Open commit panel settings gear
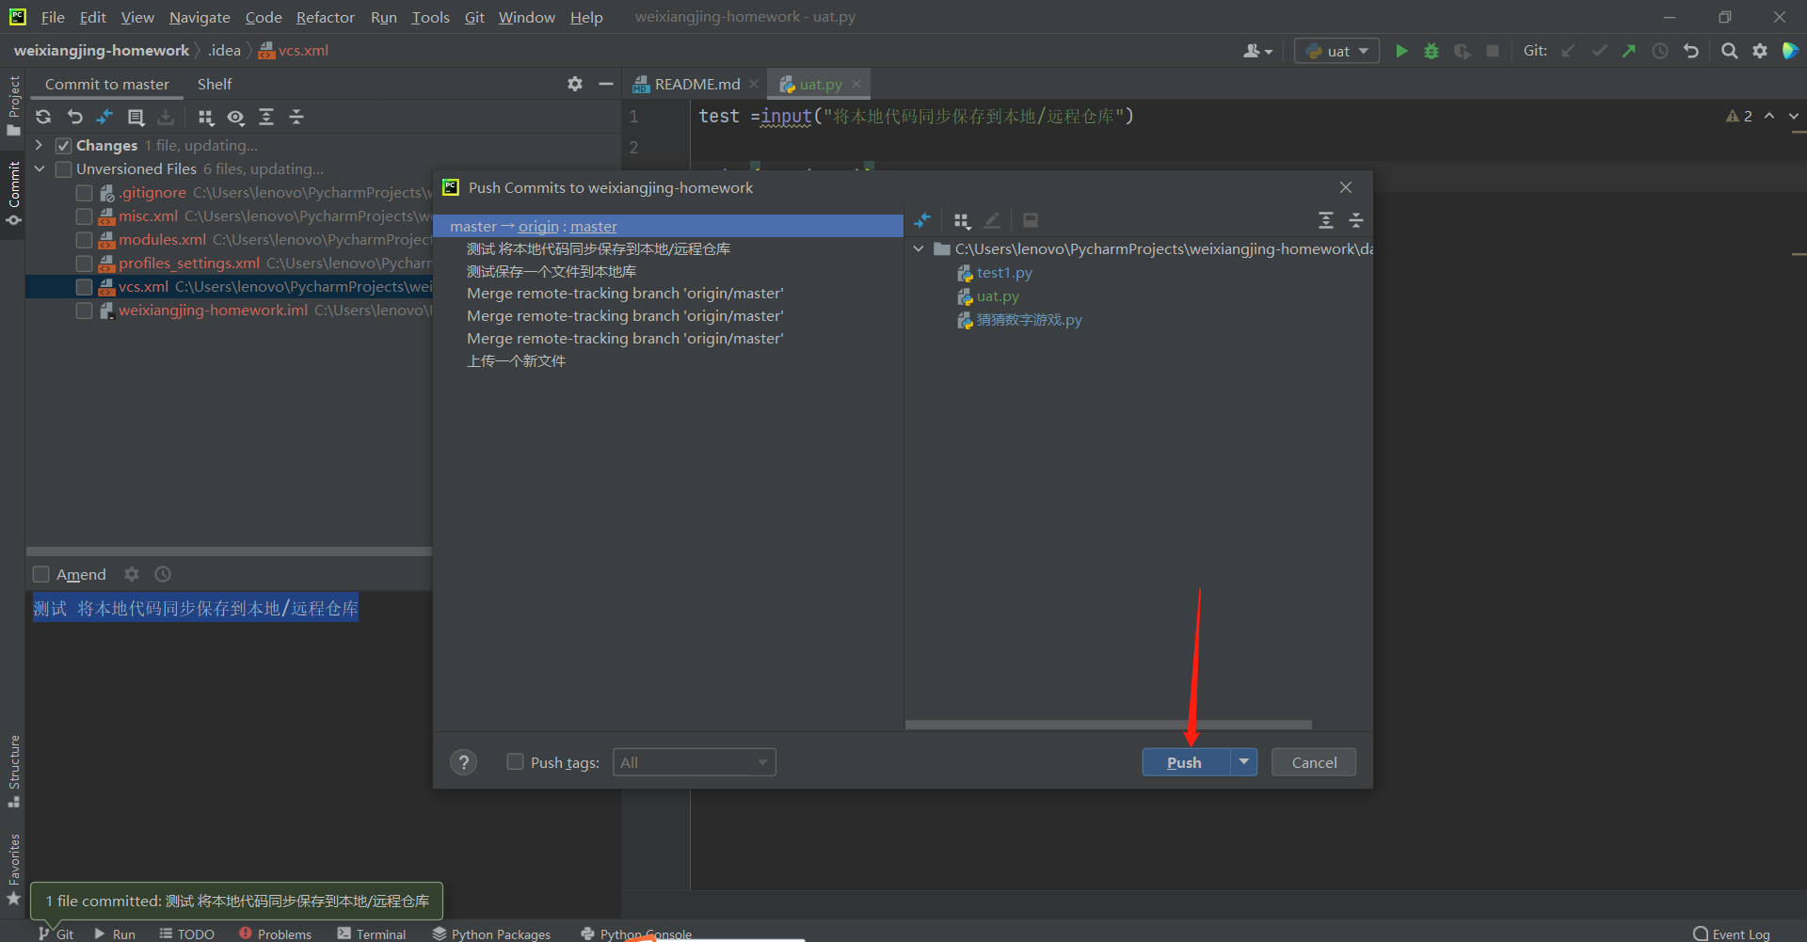The image size is (1807, 942). [x=575, y=84]
